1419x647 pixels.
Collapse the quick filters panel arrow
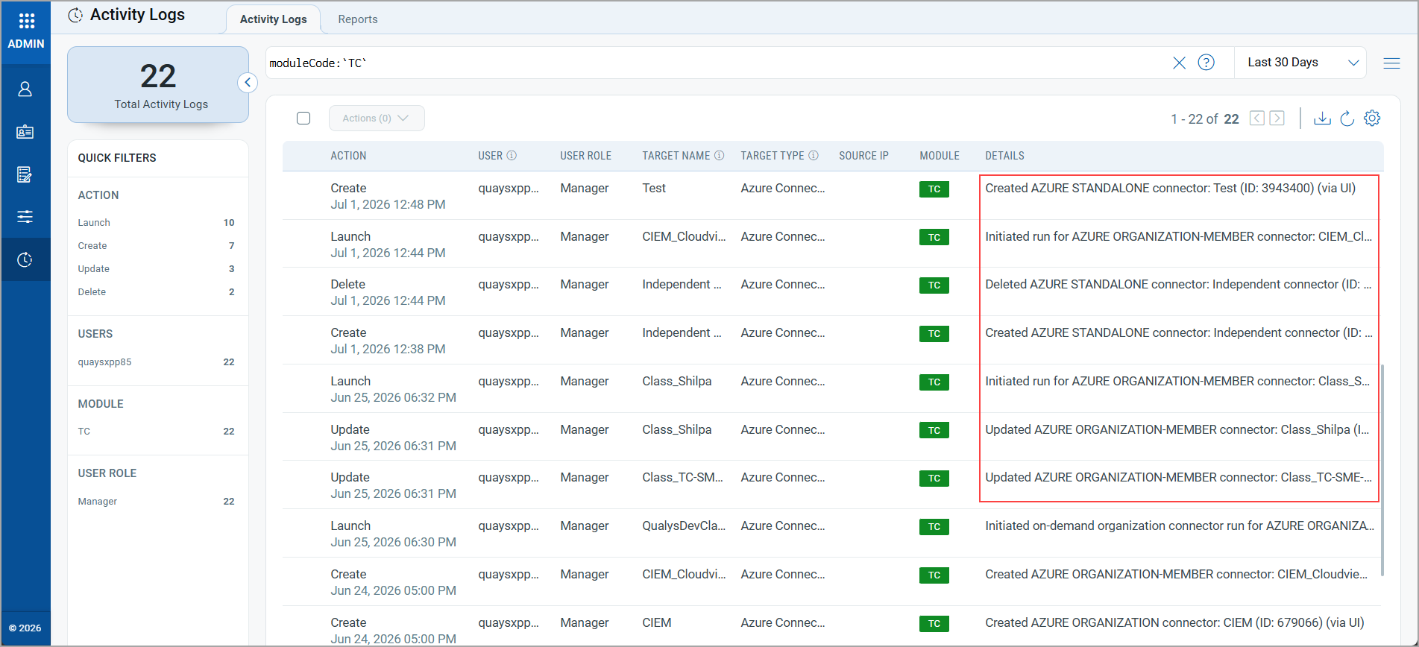(248, 83)
